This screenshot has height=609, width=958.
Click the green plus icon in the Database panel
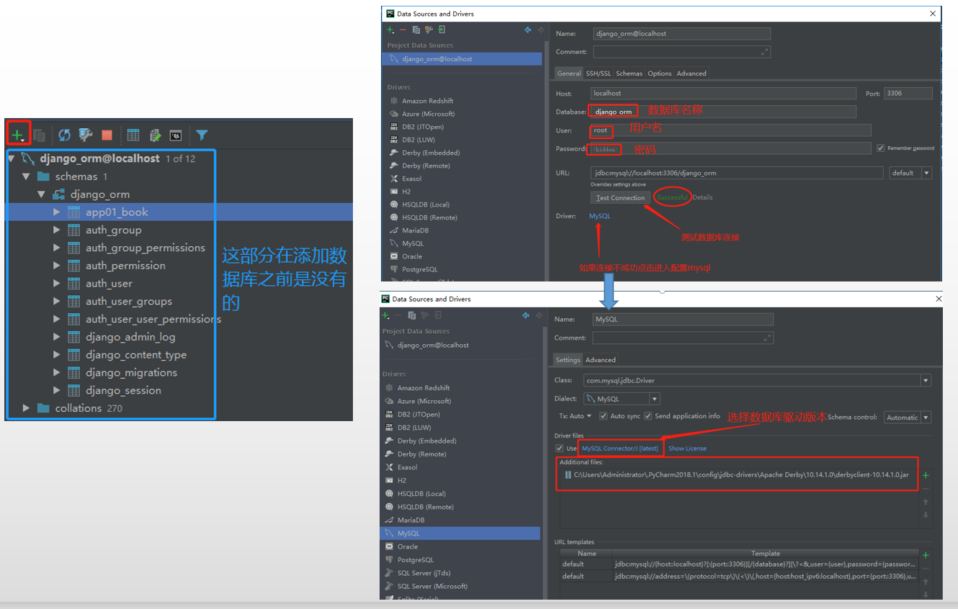coord(17,135)
